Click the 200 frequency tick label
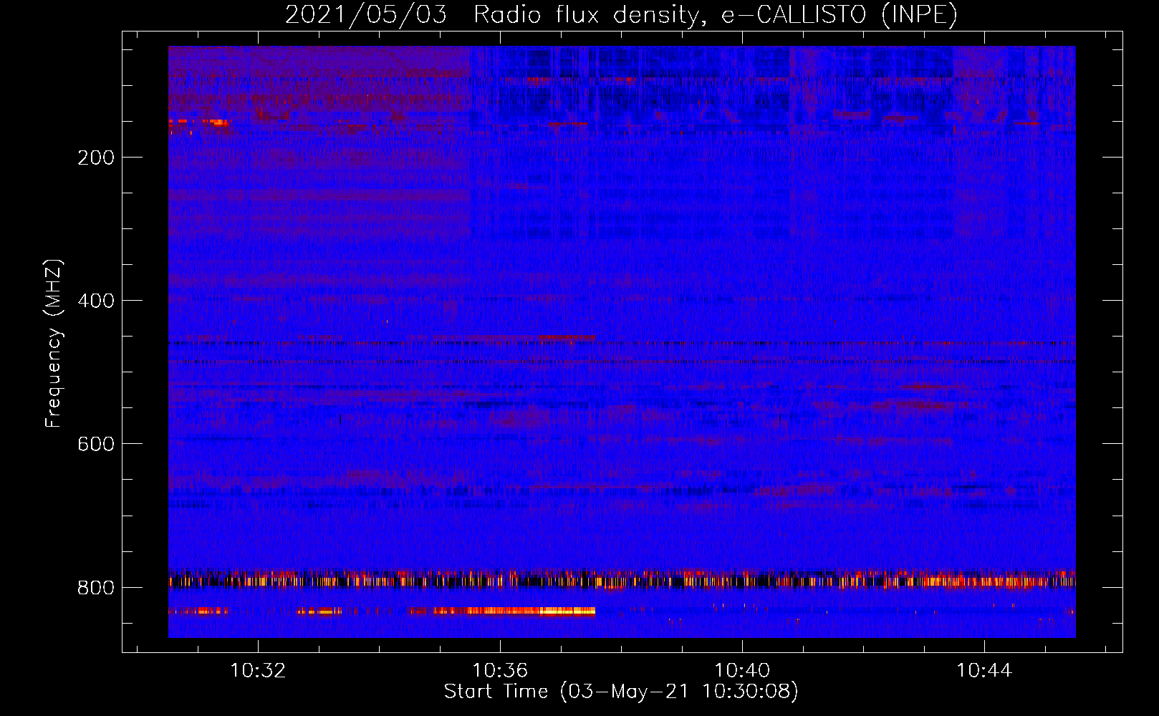This screenshot has height=716, width=1159. click(x=96, y=158)
